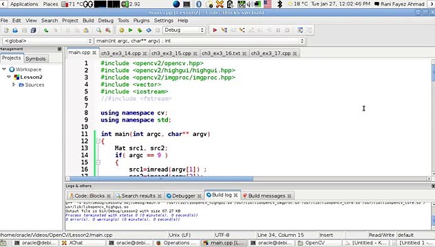Close the ch3_ex3_17.cpp tab
The height and width of the screenshot is (247, 435).
295,54
